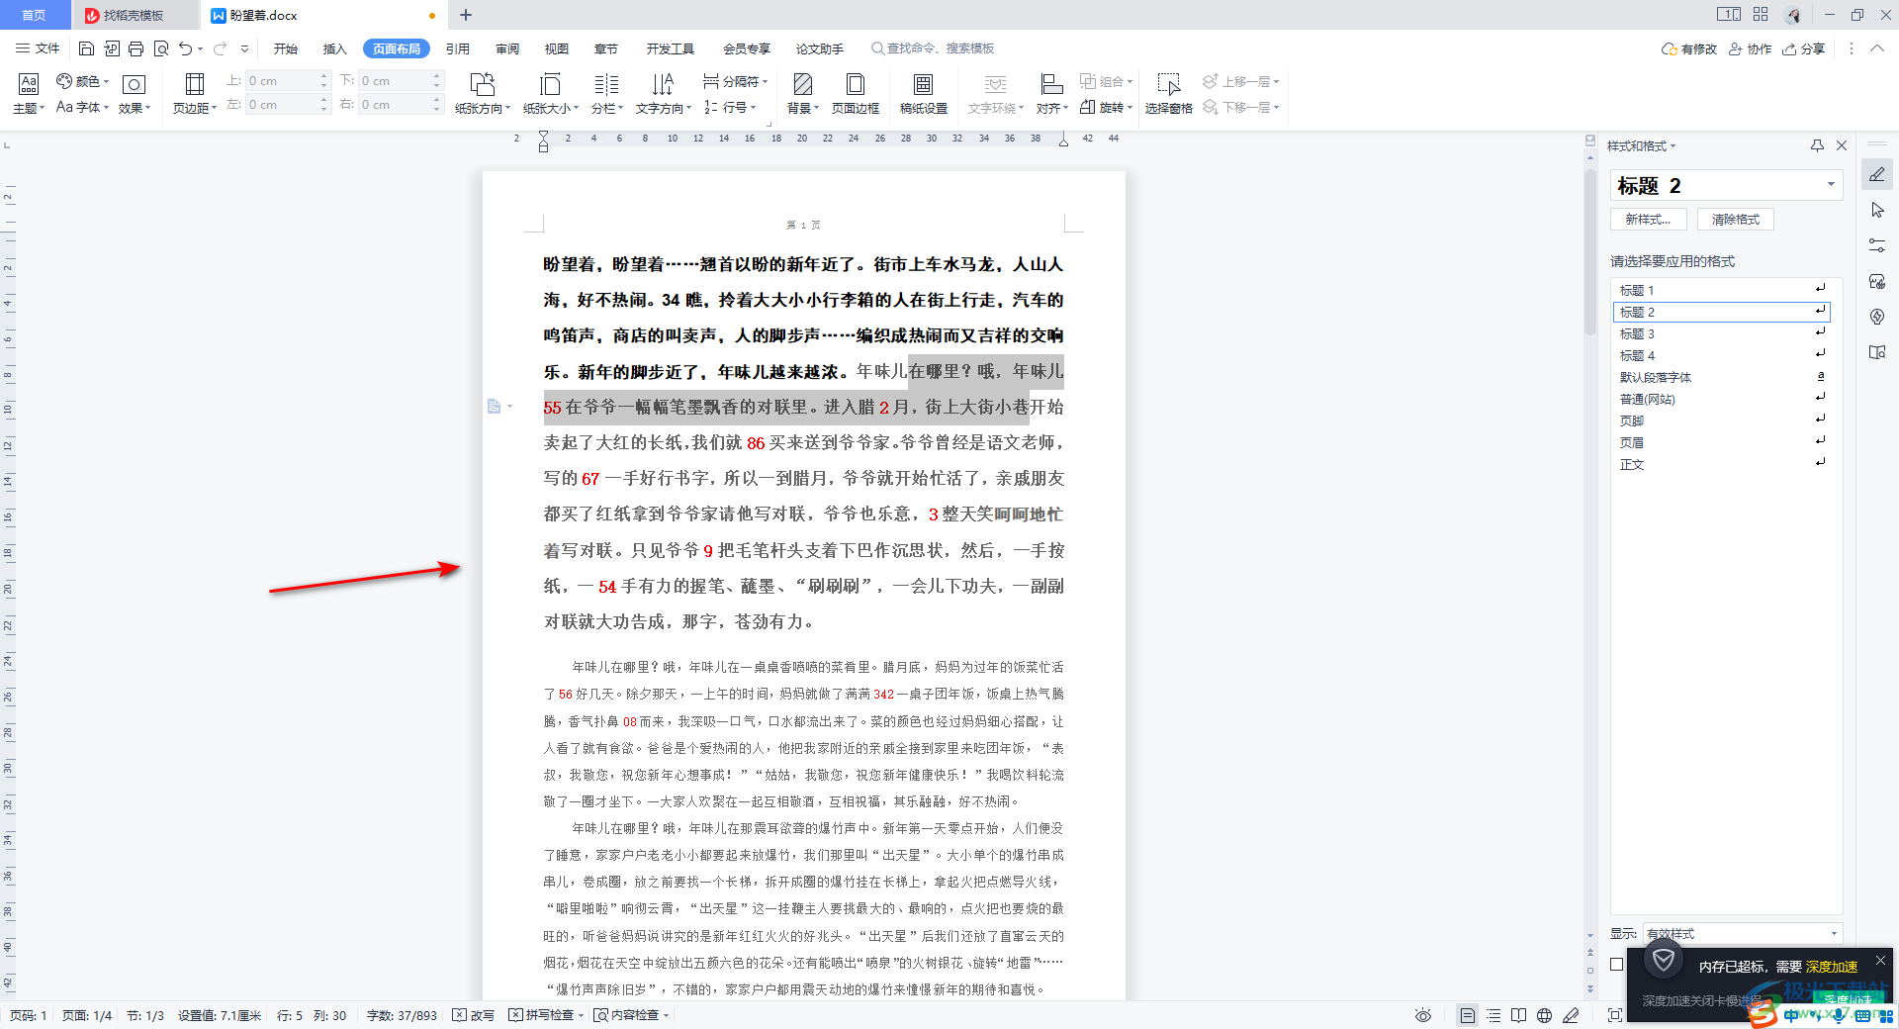Tick the checkbox below the 显示 dropdown
Screen dimensions: 1899x1029
coord(1617,964)
